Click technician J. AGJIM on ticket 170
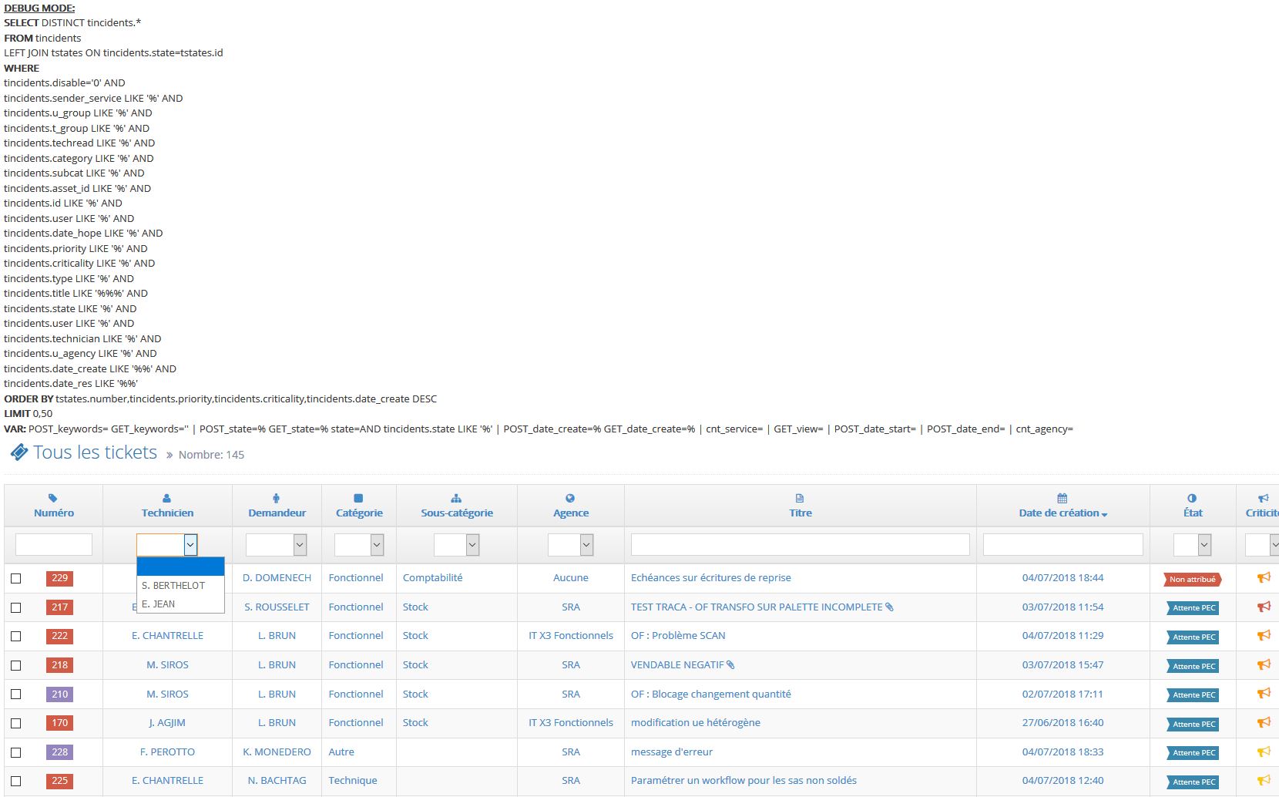This screenshot has height=797, width=1279. pyautogui.click(x=167, y=723)
